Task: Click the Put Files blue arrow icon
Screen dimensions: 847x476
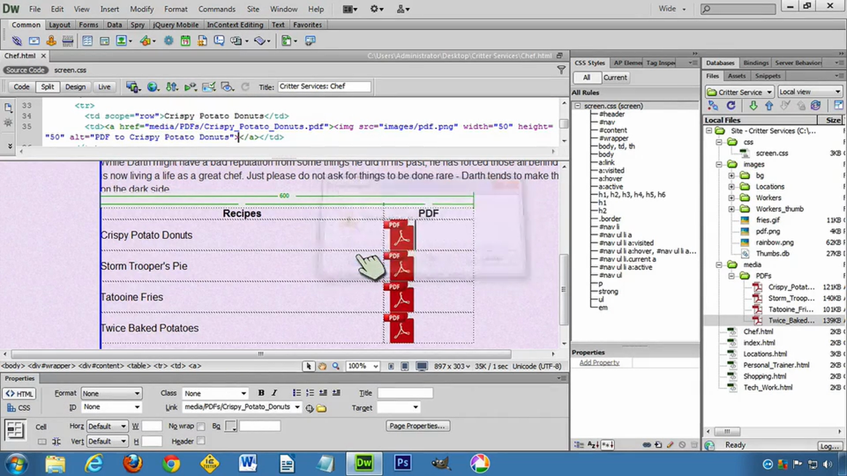Action: pos(769,106)
